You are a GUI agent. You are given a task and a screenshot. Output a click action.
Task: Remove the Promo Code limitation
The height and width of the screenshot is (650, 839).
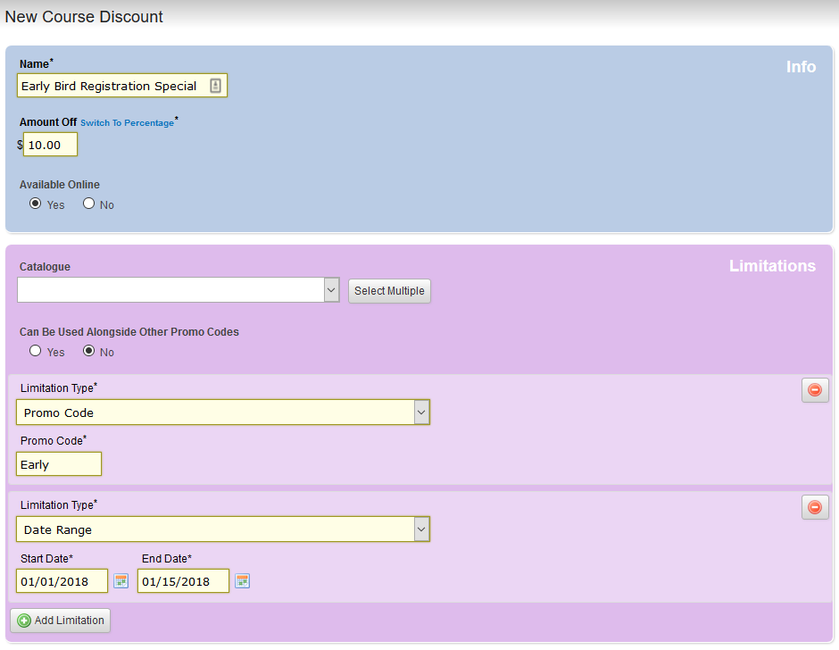point(814,390)
